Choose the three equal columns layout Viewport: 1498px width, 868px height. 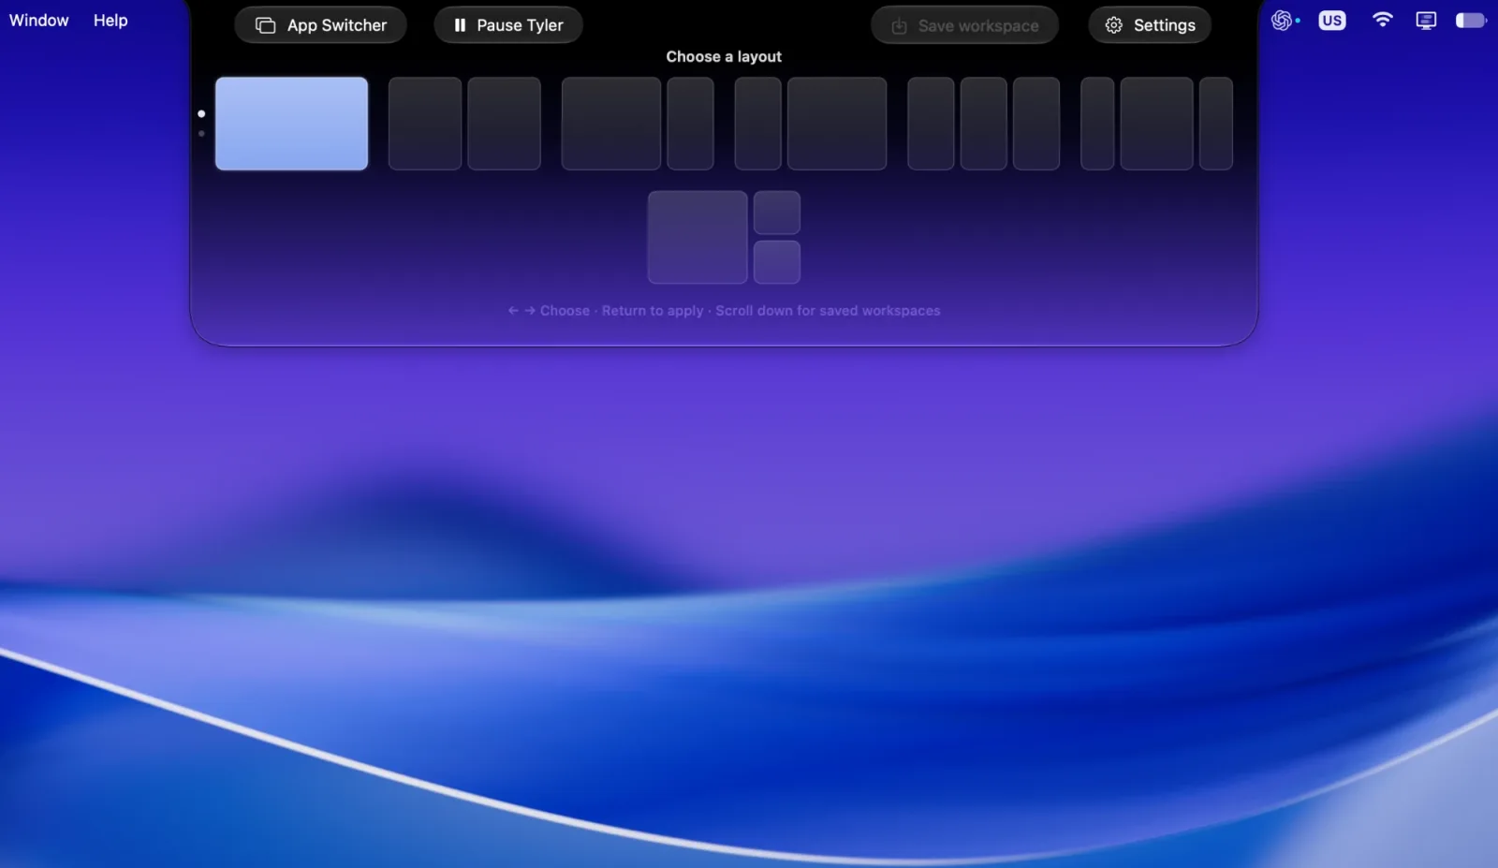[984, 124]
